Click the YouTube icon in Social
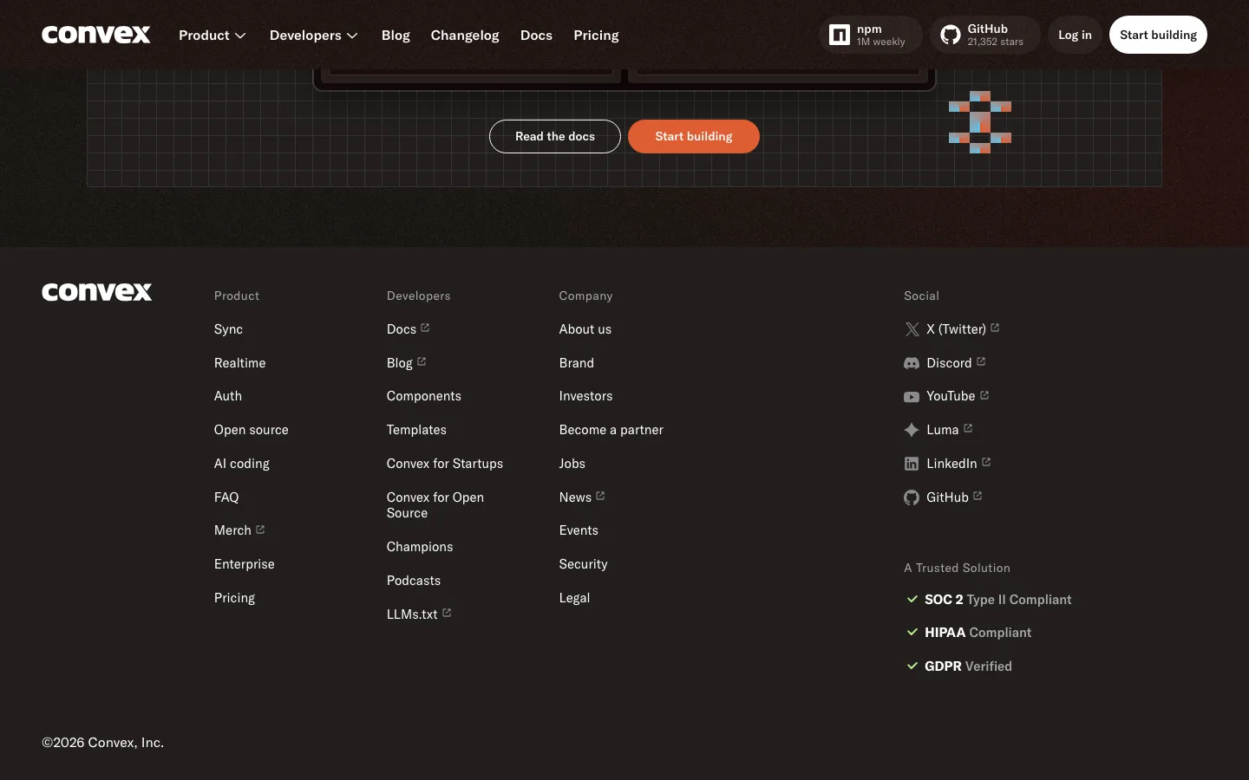This screenshot has width=1249, height=780. click(912, 397)
